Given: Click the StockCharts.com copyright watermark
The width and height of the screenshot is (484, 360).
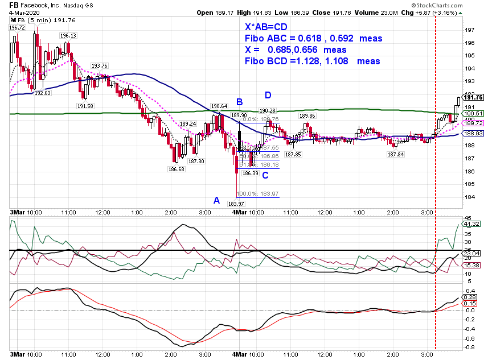Looking at the screenshot, I should tap(437, 5).
